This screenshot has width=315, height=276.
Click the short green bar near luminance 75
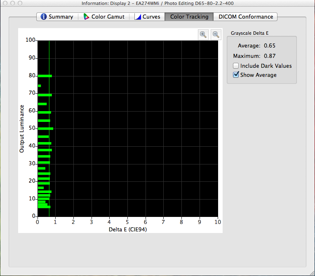[40, 86]
